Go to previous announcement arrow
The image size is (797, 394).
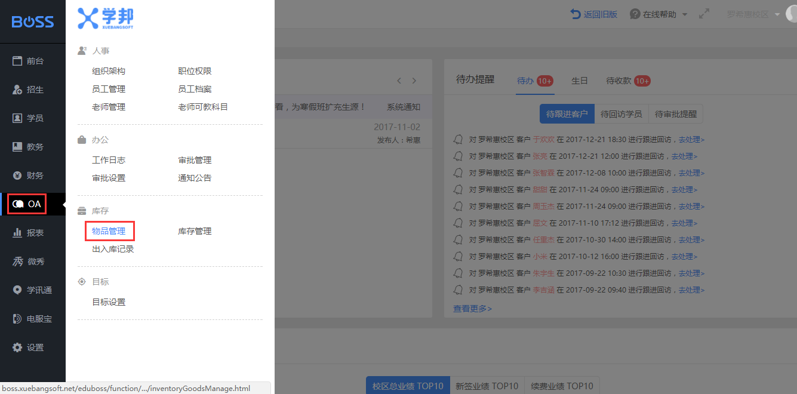(399, 81)
